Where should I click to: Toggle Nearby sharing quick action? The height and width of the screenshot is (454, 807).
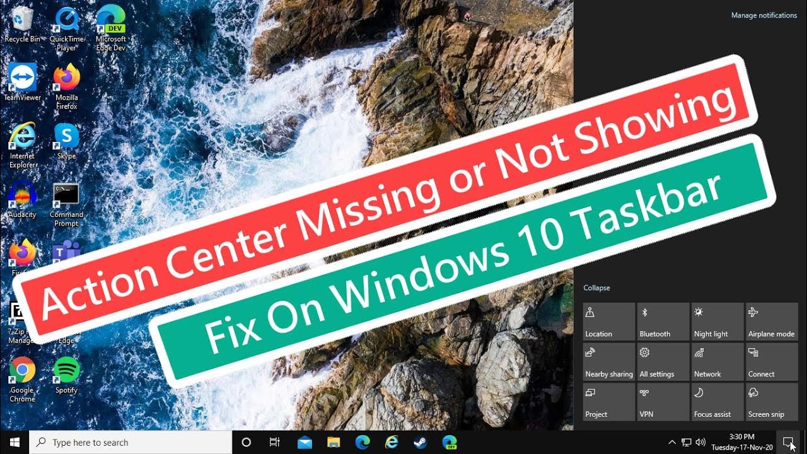(609, 362)
